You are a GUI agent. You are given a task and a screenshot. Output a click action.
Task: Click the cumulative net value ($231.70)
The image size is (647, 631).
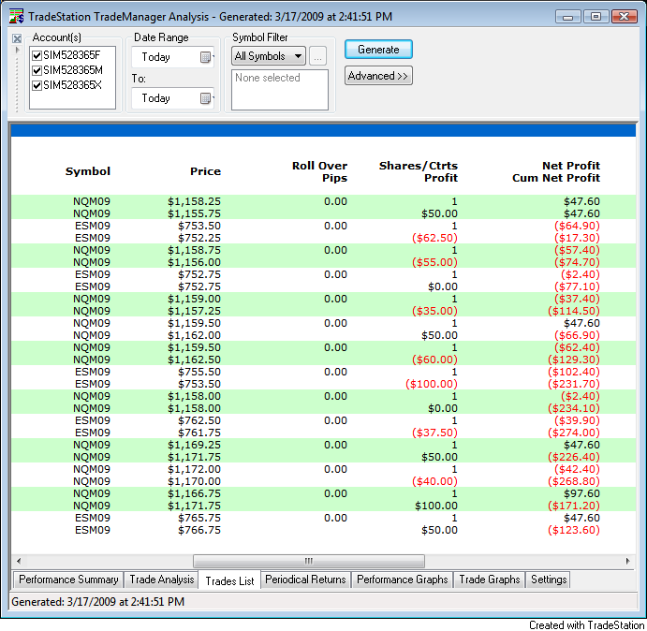574,384
